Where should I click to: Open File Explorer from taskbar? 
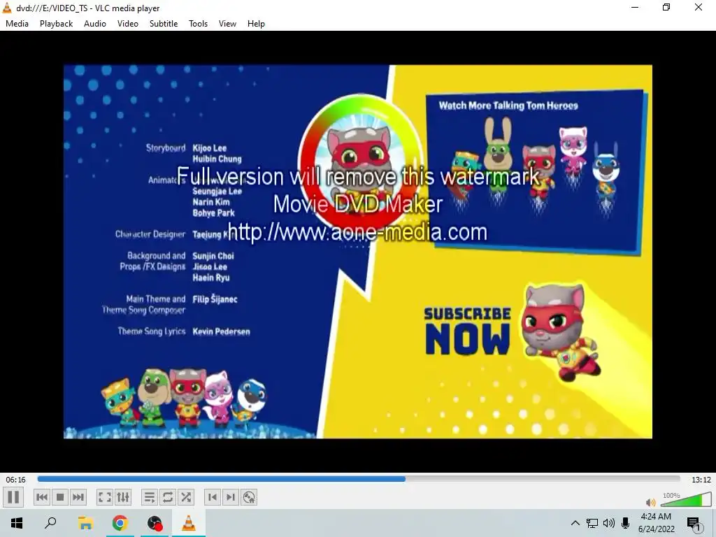tap(85, 523)
